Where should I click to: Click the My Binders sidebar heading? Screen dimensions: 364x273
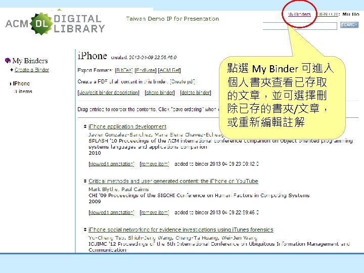click(x=30, y=61)
